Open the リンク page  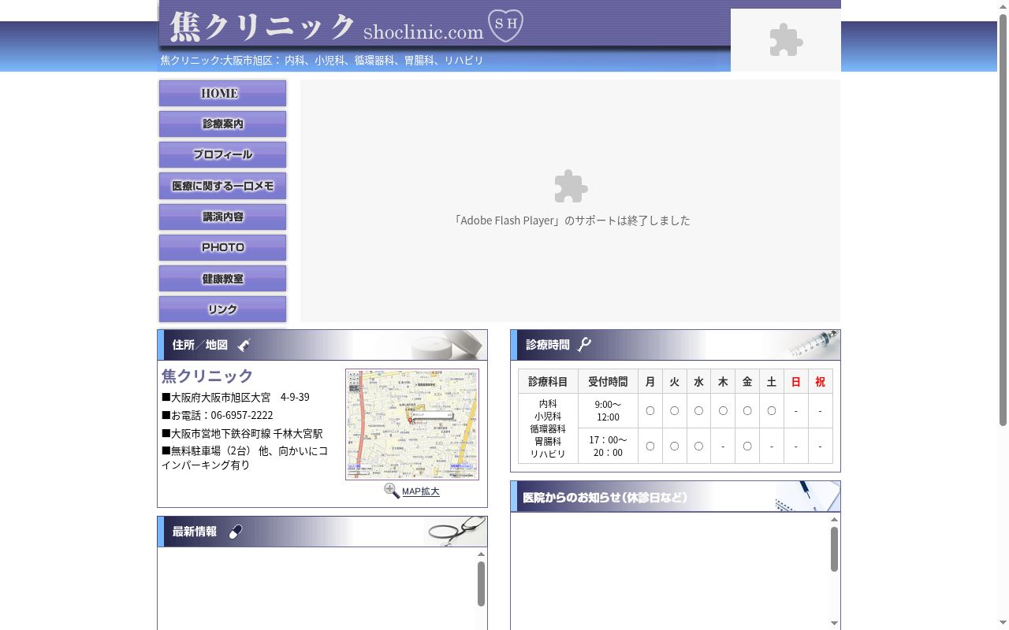click(x=222, y=309)
